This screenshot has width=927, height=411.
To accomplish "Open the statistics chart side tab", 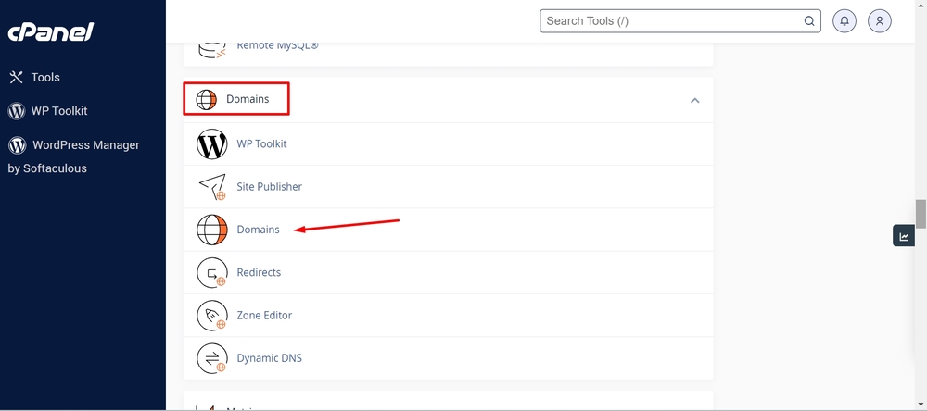I will point(903,236).
